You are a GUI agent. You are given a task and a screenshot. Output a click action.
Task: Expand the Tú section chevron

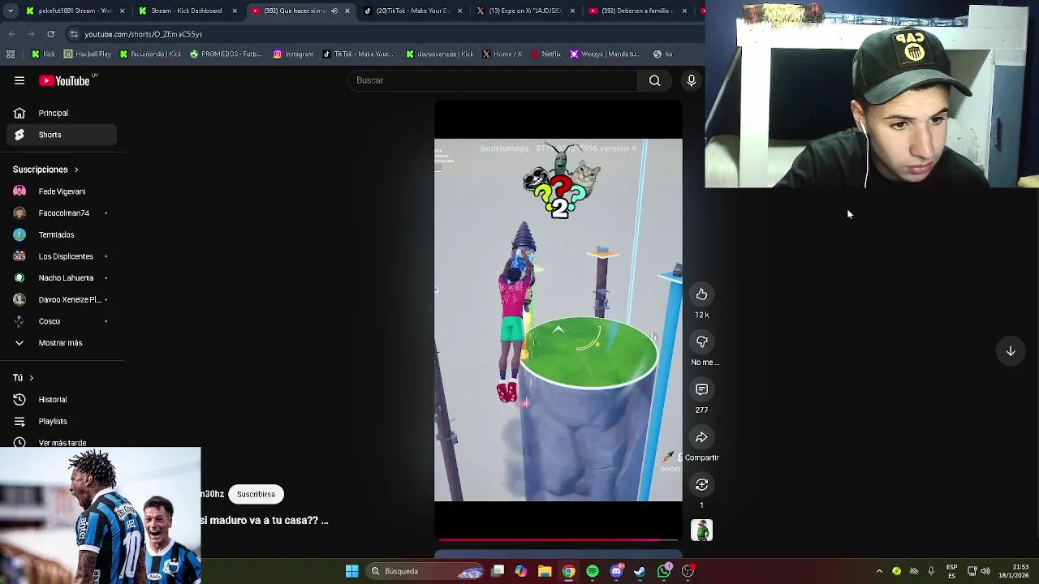(31, 378)
